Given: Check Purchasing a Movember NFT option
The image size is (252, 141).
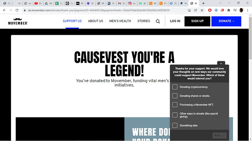Looking at the screenshot, I should pos(175,105).
